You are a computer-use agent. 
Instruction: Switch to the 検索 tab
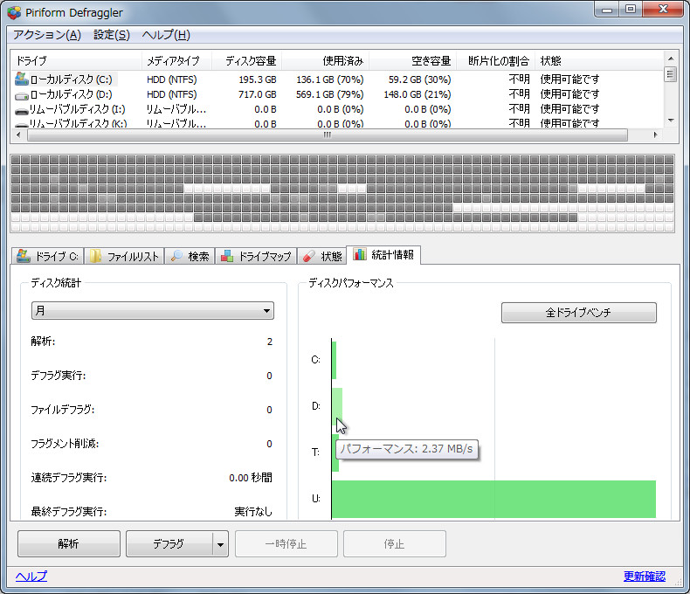point(190,256)
